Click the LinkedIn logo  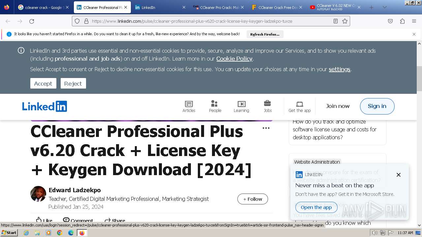[45, 106]
